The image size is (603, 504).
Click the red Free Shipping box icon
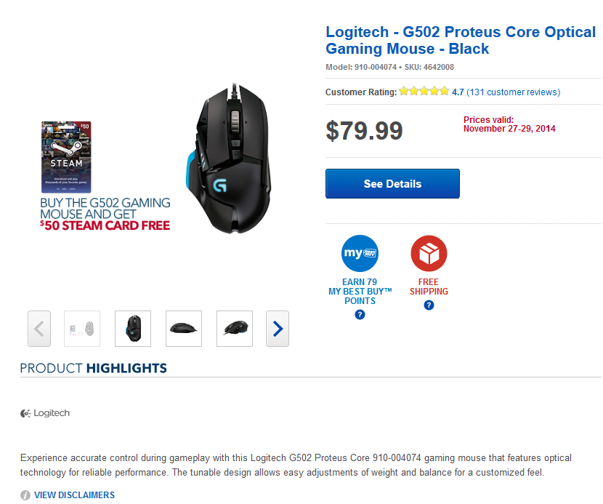click(429, 253)
